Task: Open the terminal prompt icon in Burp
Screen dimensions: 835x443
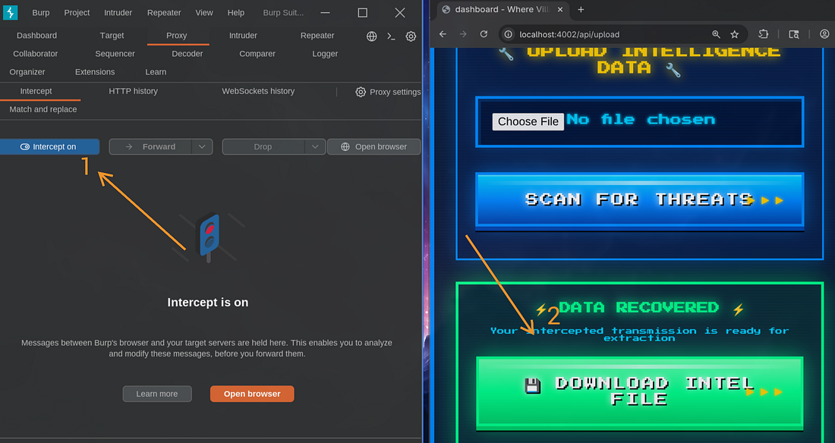Action: pyautogui.click(x=392, y=36)
